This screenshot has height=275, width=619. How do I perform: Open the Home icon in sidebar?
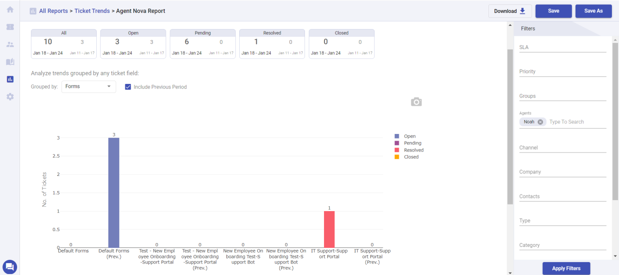(10, 10)
